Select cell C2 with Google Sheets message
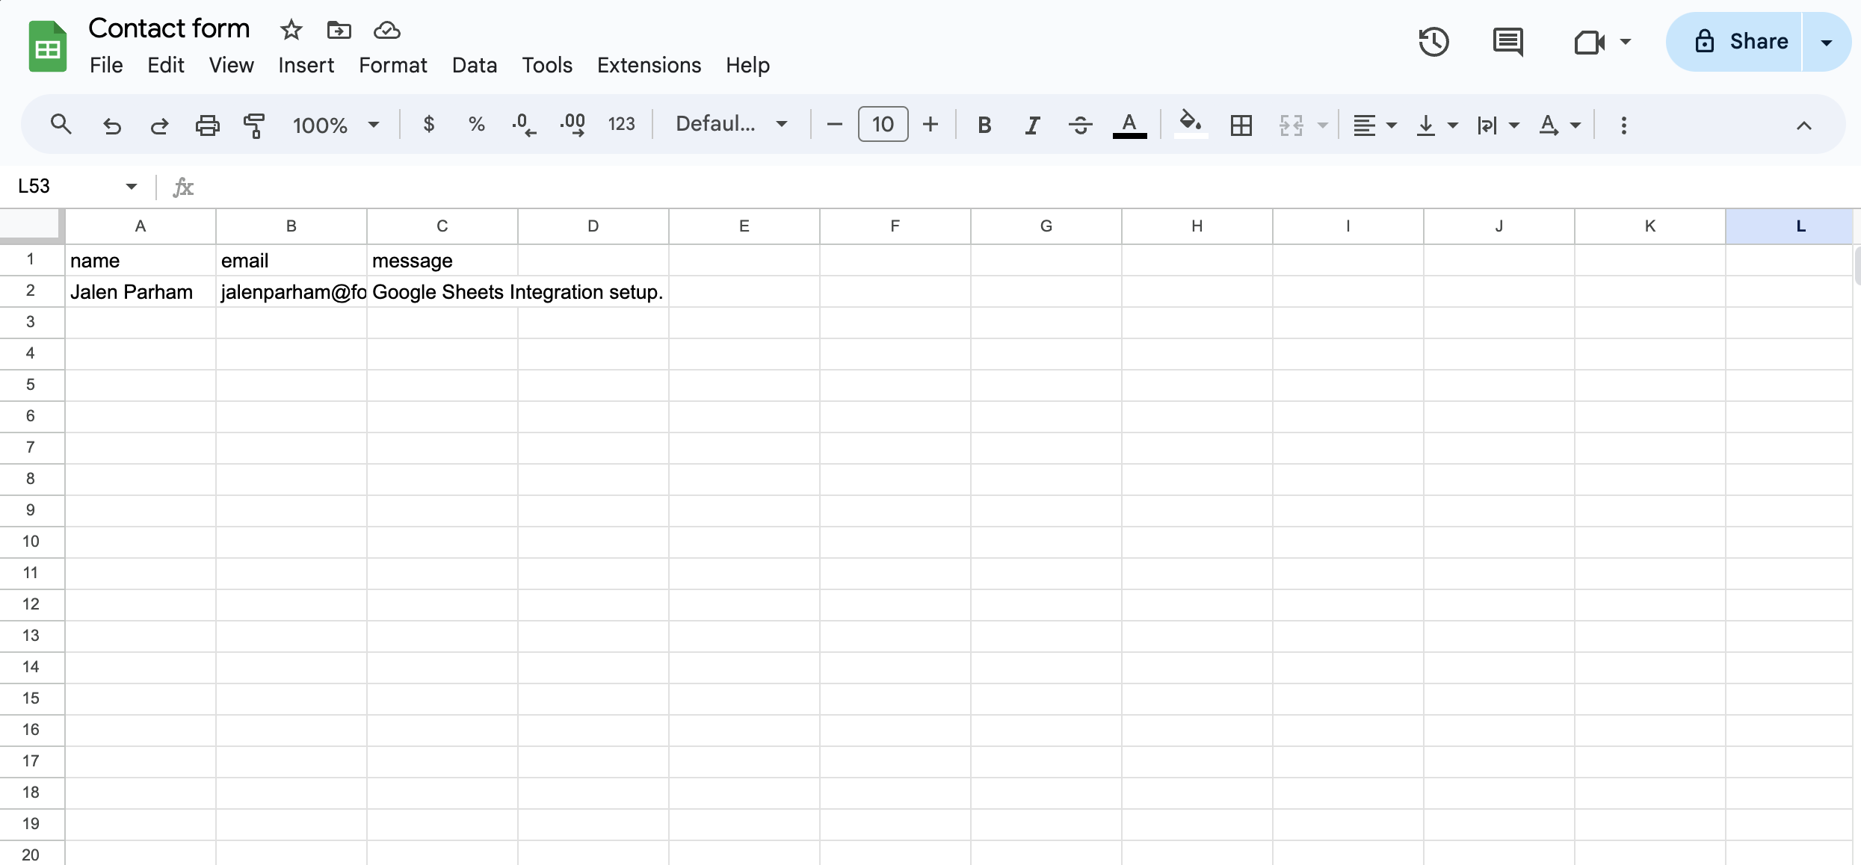 pyautogui.click(x=441, y=292)
